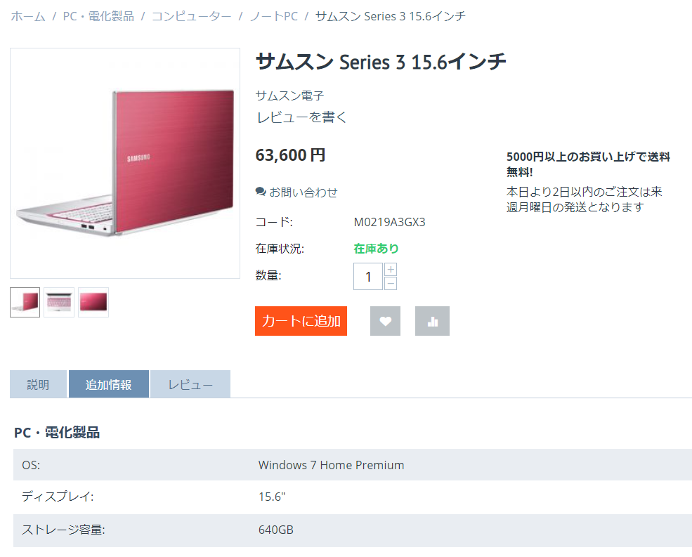This screenshot has height=557, width=692.
Task: Select the 追加情報 tab
Action: (108, 384)
